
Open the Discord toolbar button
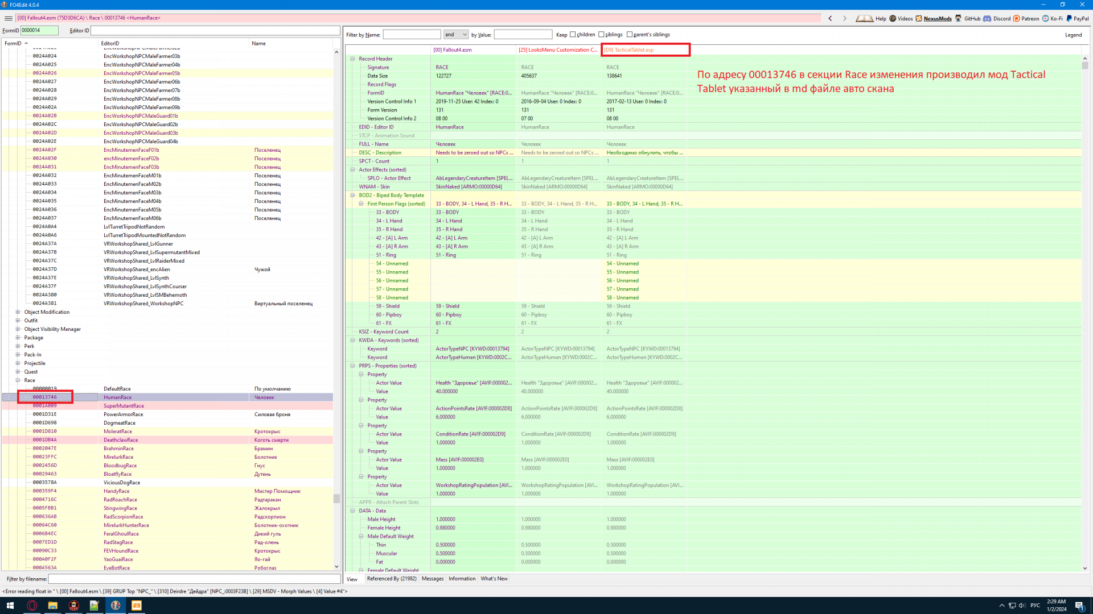(988, 18)
